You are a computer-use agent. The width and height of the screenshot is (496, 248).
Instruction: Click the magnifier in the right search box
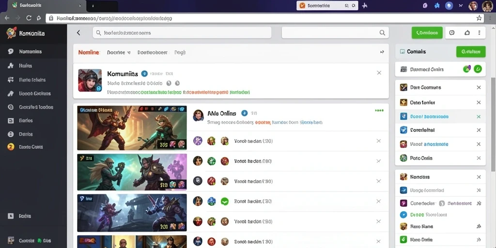point(382,32)
